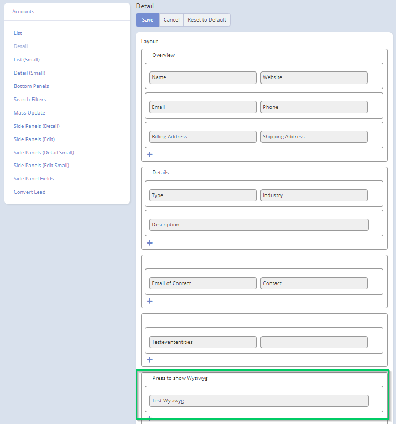Click plus icon below Test Wysiwyg row
Viewport: 396px width, 424px height.
tap(150, 418)
